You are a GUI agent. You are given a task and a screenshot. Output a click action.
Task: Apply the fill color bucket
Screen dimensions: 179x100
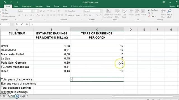37,15
